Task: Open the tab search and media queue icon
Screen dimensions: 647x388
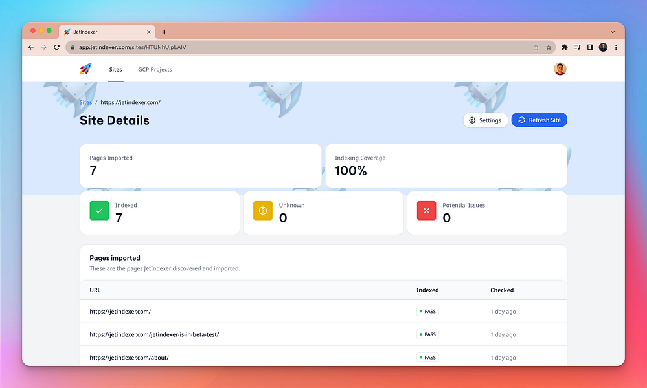Action: [x=577, y=47]
